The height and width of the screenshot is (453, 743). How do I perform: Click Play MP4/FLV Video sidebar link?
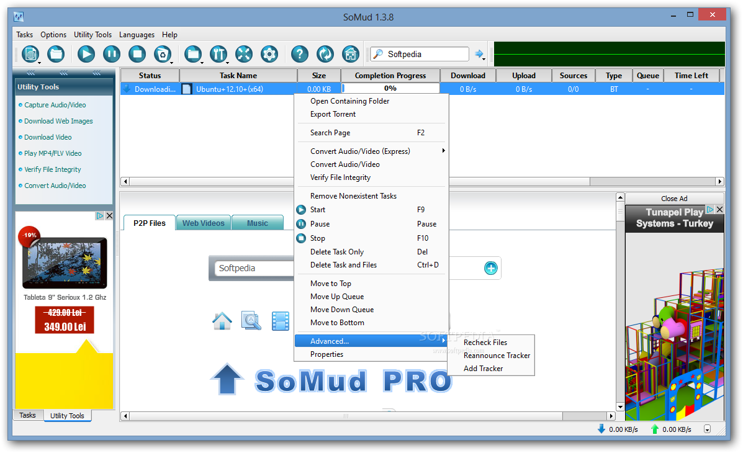(x=53, y=153)
